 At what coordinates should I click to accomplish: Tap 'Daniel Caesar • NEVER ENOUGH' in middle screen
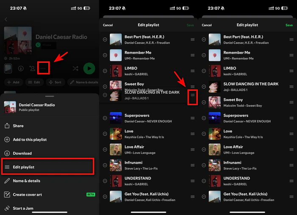[148, 121]
